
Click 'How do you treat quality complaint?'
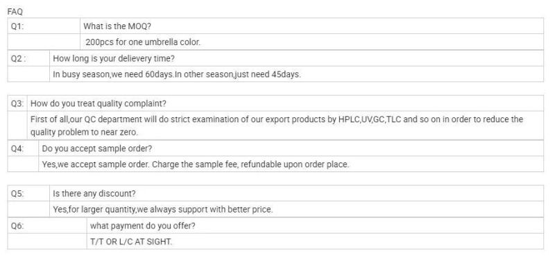(x=98, y=103)
